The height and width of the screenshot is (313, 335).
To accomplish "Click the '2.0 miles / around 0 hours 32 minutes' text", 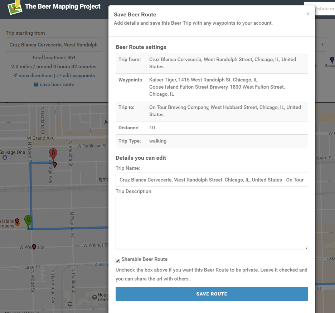I will 54,66.
